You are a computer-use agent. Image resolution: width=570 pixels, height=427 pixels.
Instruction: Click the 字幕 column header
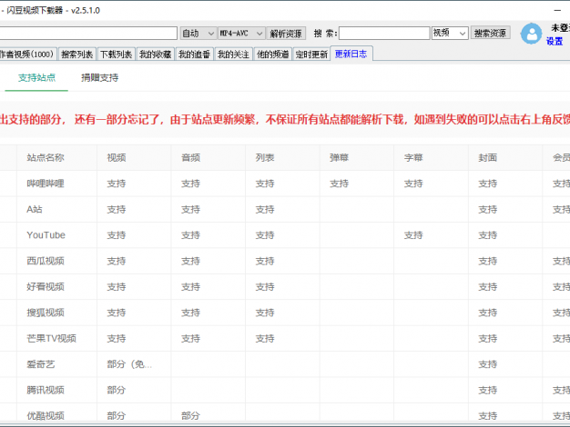[x=431, y=158]
